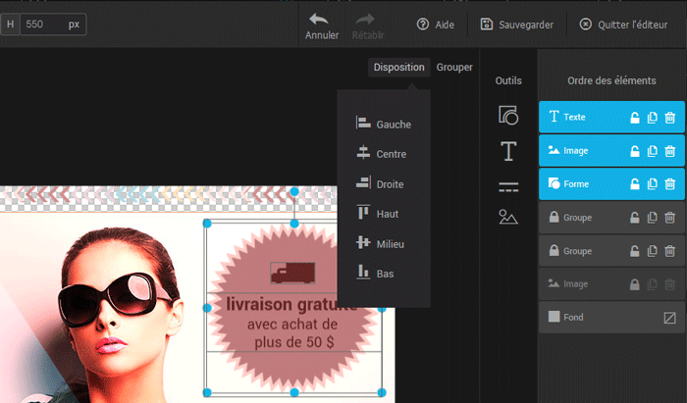The width and height of the screenshot is (687, 403).
Task: Select the shape tool in Outils
Action: (x=507, y=115)
